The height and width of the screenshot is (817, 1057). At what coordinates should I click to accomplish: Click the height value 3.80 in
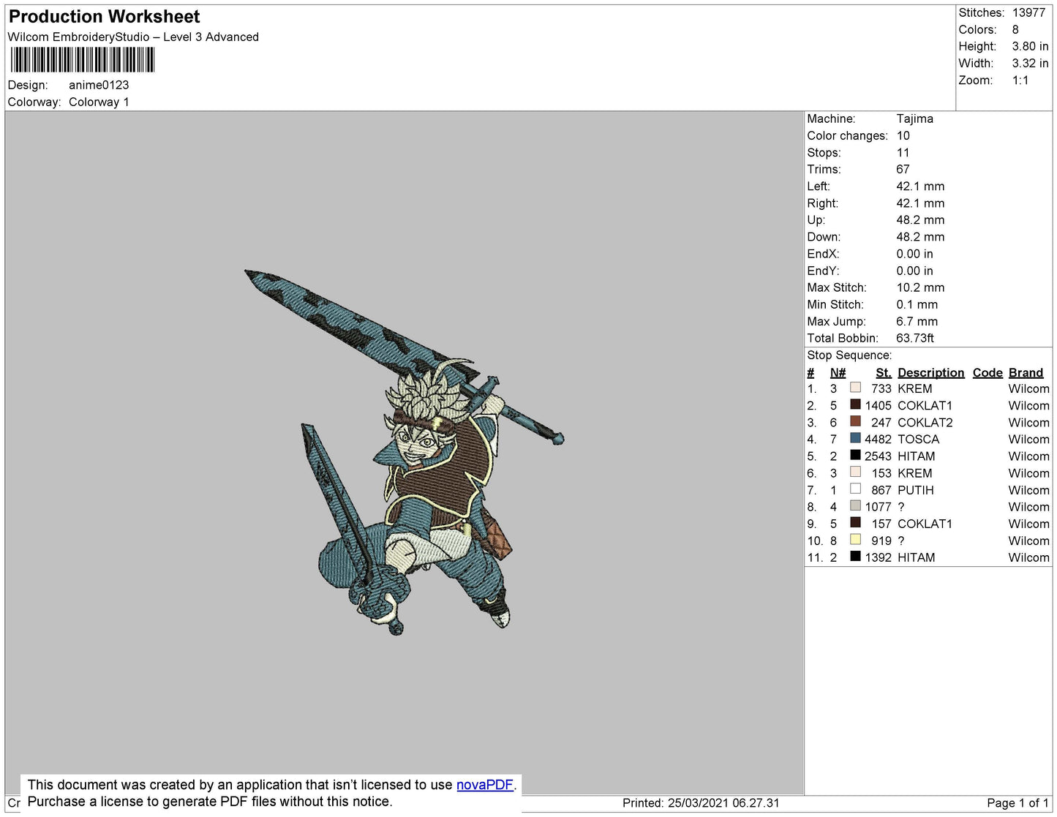[x=1030, y=46]
